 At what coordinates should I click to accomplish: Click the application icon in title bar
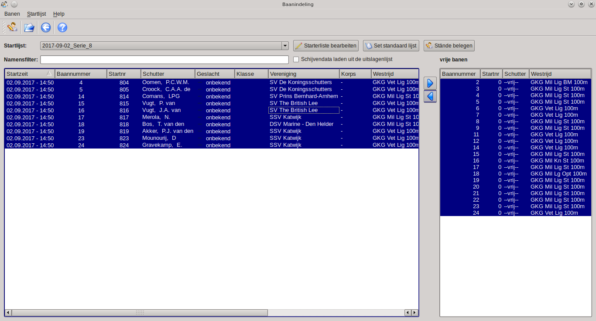click(x=4, y=4)
